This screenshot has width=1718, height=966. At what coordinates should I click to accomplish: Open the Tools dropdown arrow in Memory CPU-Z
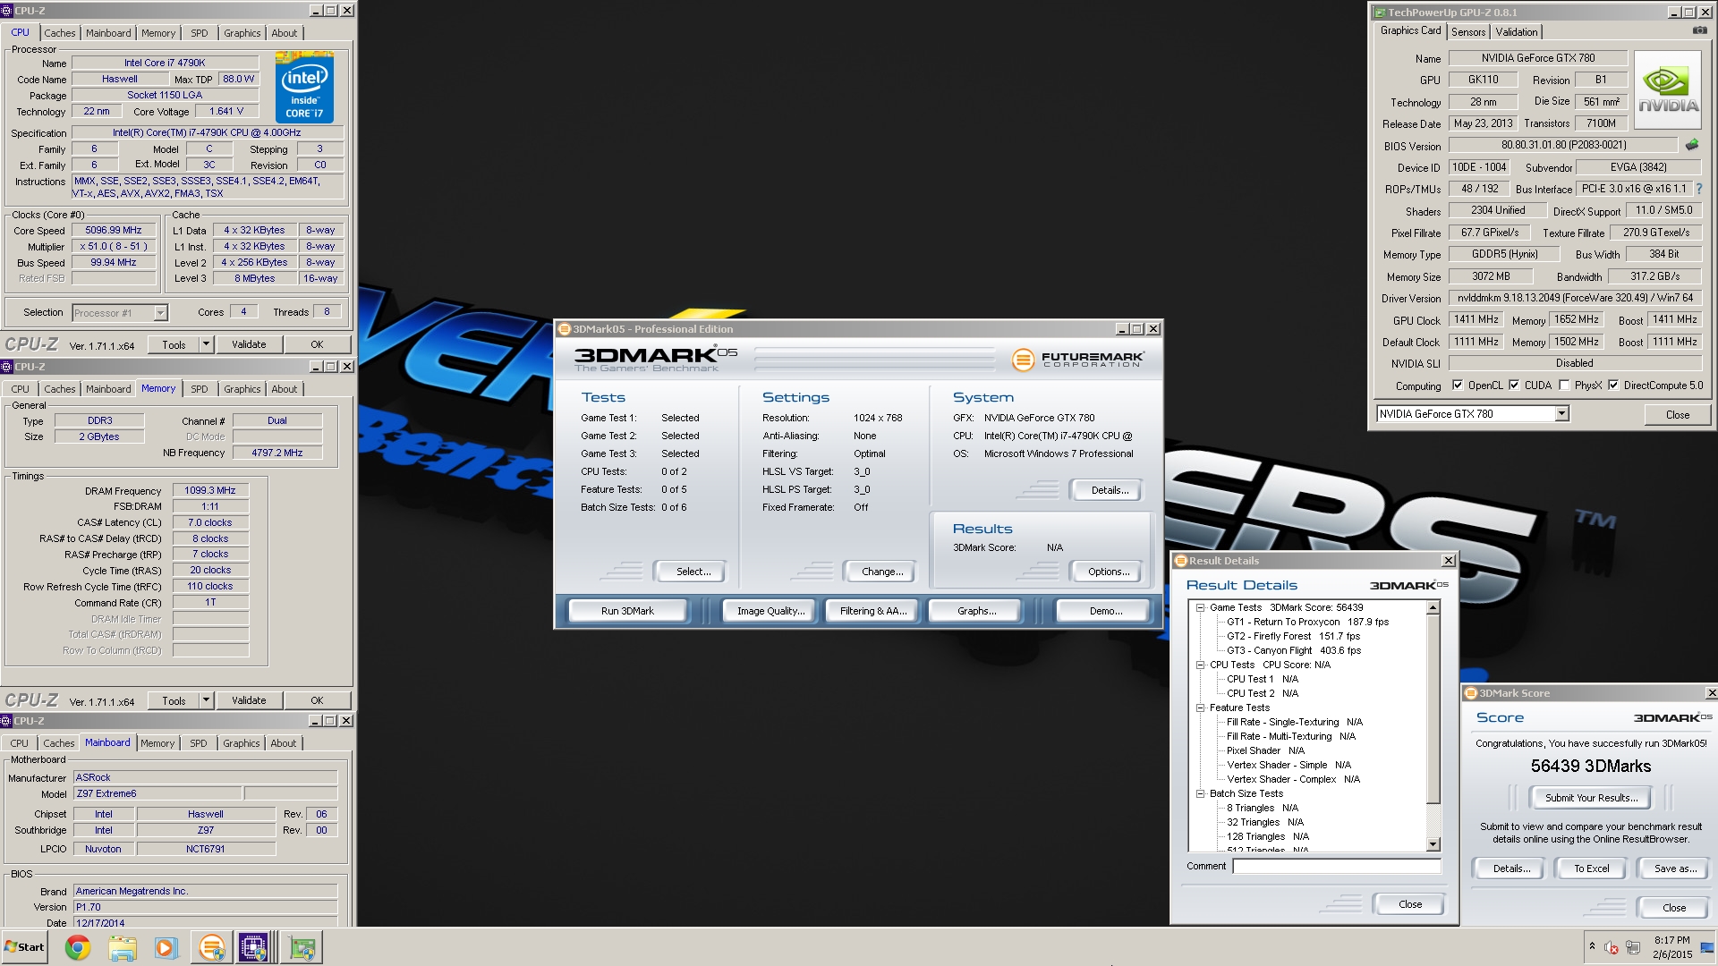click(x=206, y=700)
